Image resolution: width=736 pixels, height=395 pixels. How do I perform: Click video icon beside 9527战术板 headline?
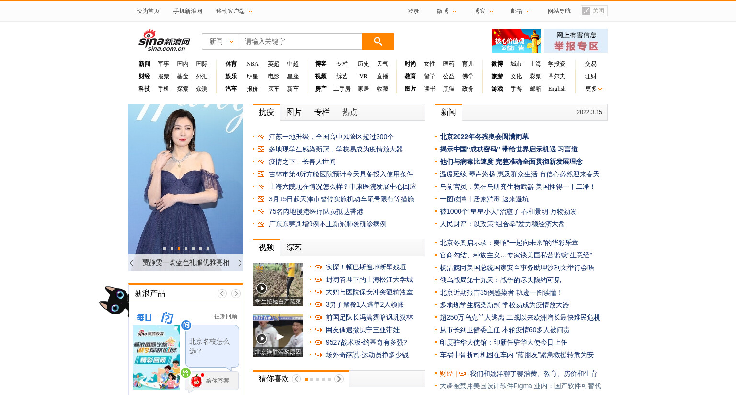pyautogui.click(x=319, y=342)
